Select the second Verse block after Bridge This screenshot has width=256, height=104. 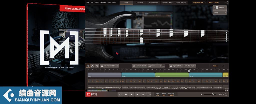coord(206,75)
